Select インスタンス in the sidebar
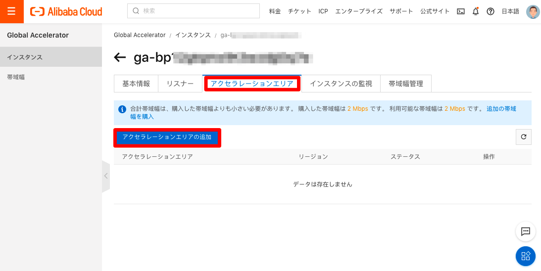Screen dimensions: 541x271 coord(51,57)
